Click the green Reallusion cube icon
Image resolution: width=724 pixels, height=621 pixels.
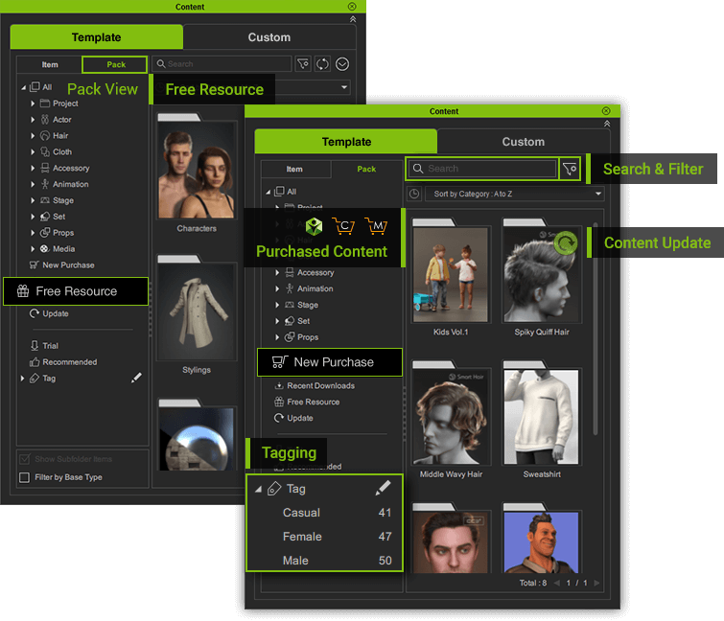[313, 227]
